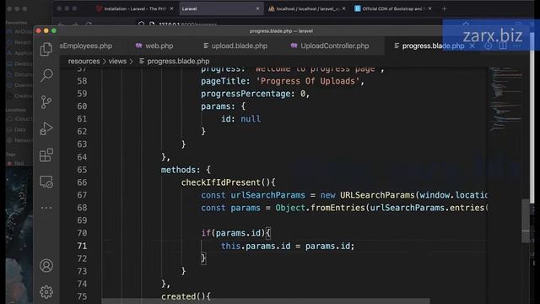Click the shield icon in browser address bar
Screen dimensions: 540x304
(142, 24)
